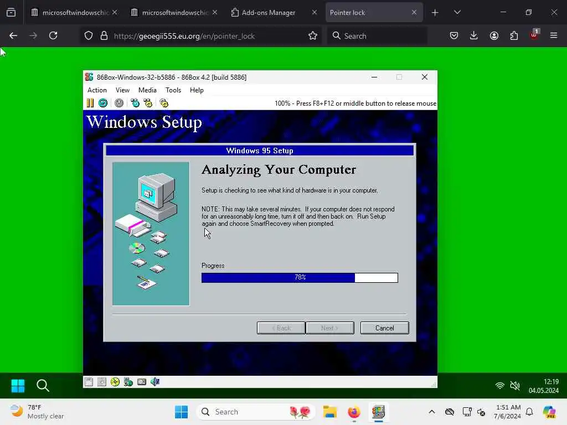This screenshot has height=425, width=567.
Task: Click the greyed ACPI shutdown icon
Action: (x=119, y=103)
